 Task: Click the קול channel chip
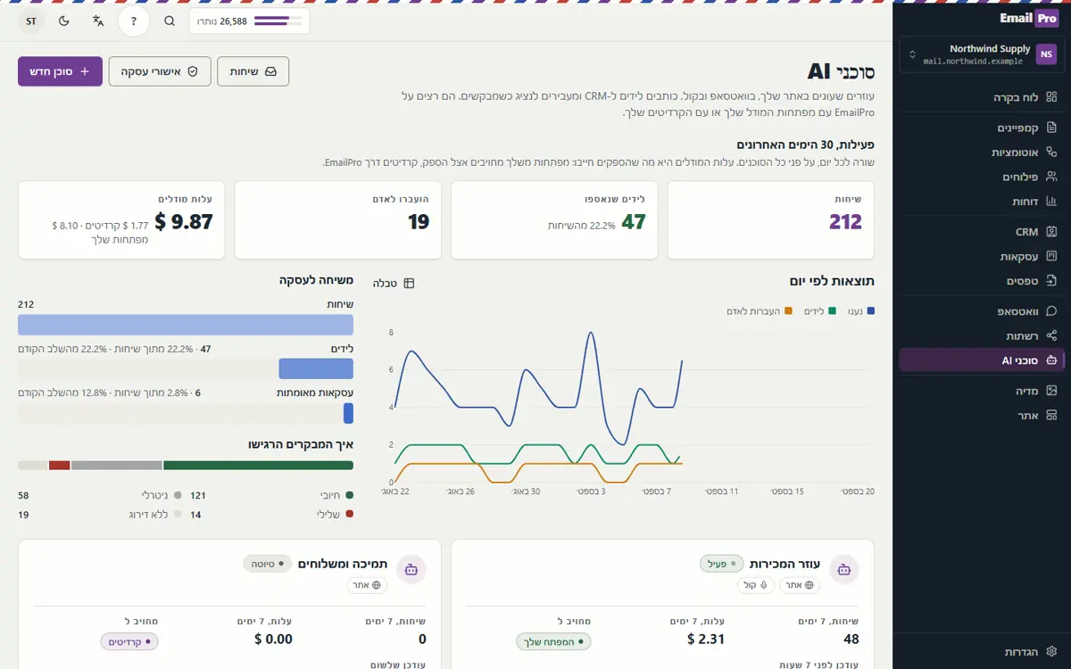[756, 585]
